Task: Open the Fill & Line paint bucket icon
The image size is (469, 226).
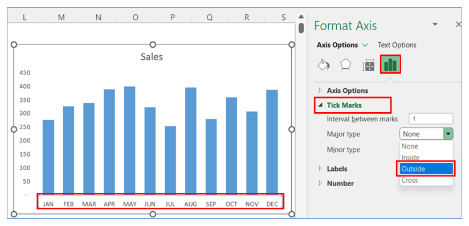Action: [x=324, y=64]
